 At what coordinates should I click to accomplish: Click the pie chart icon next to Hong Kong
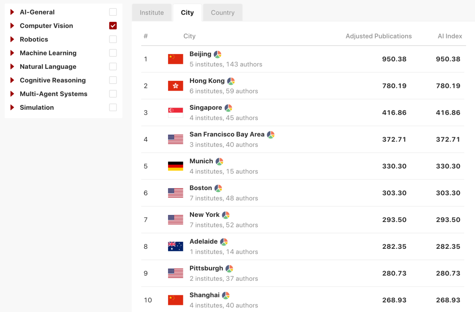231,81
